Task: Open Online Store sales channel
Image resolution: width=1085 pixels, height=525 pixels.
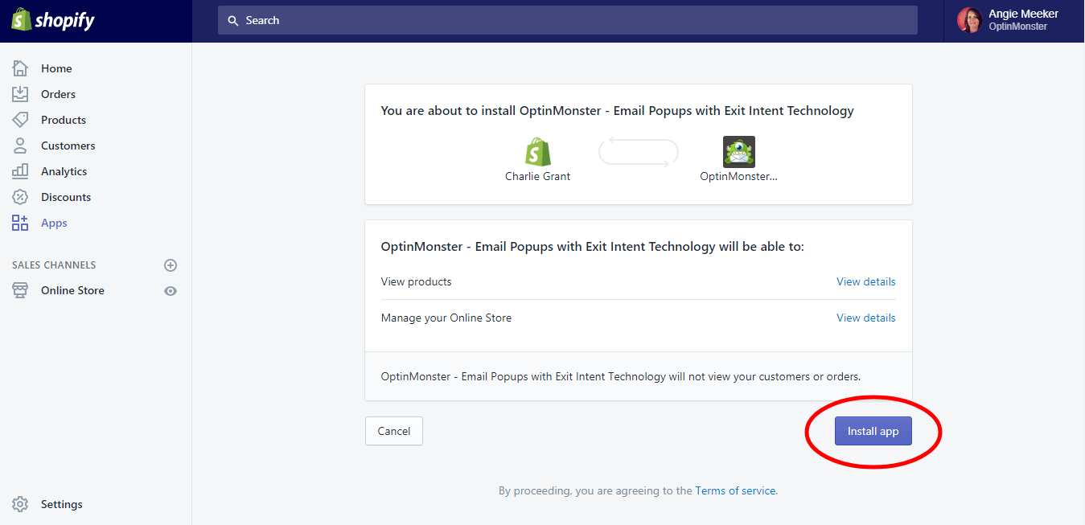Action: click(72, 290)
